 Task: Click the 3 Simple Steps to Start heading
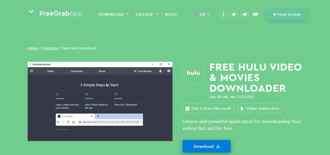[x=99, y=85]
